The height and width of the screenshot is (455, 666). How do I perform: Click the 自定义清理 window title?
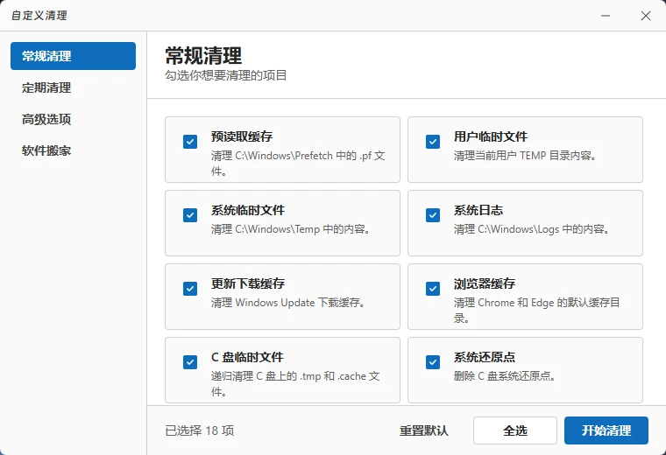(39, 16)
